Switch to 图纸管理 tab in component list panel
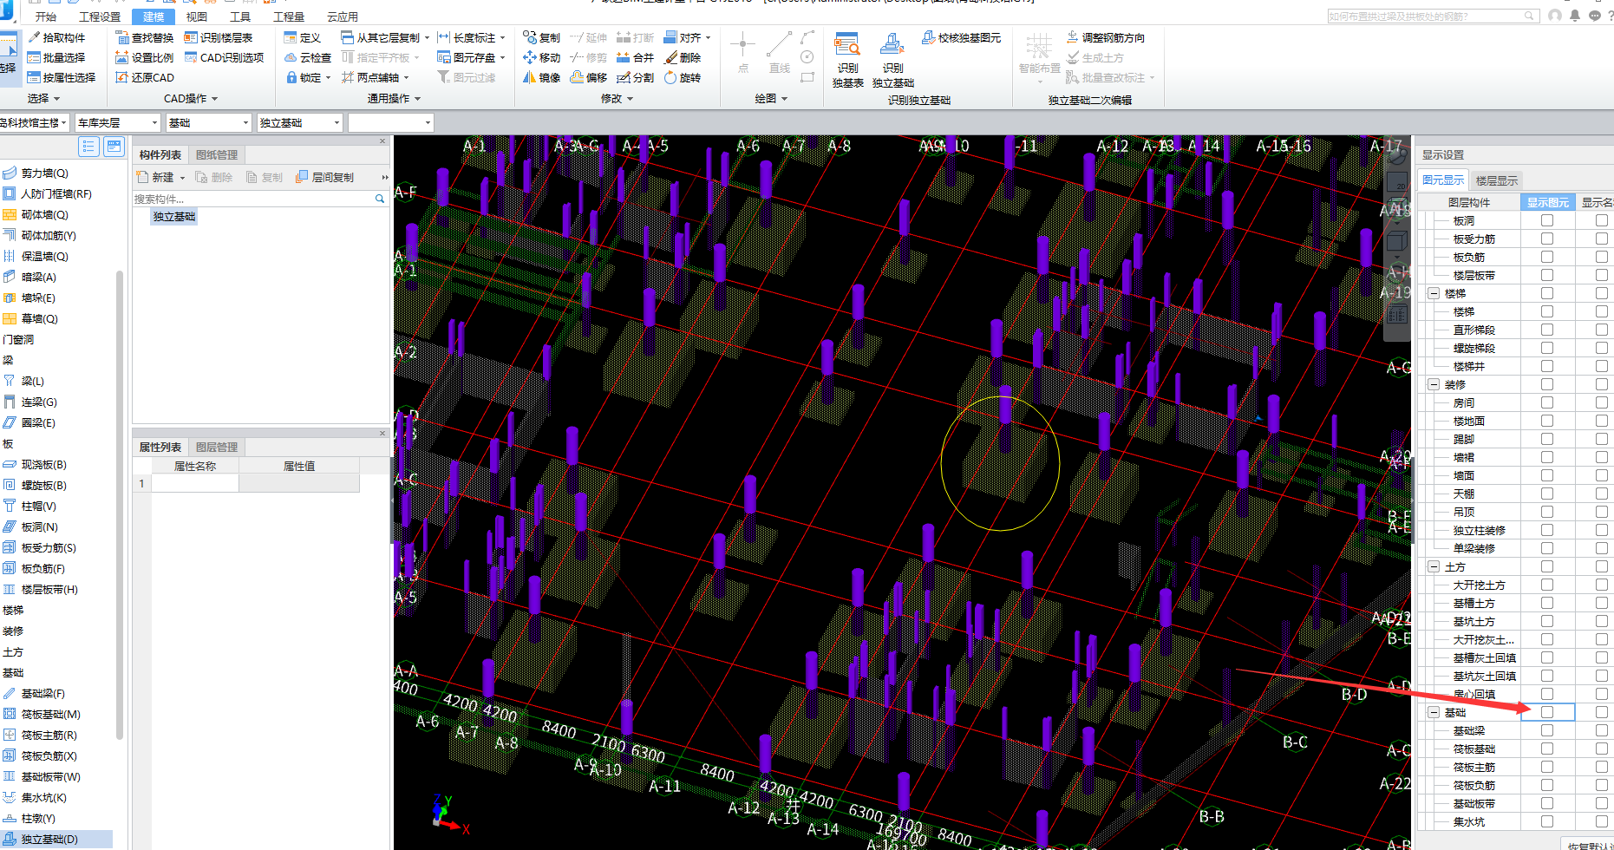Viewport: 1614px width, 850px height. 217,154
